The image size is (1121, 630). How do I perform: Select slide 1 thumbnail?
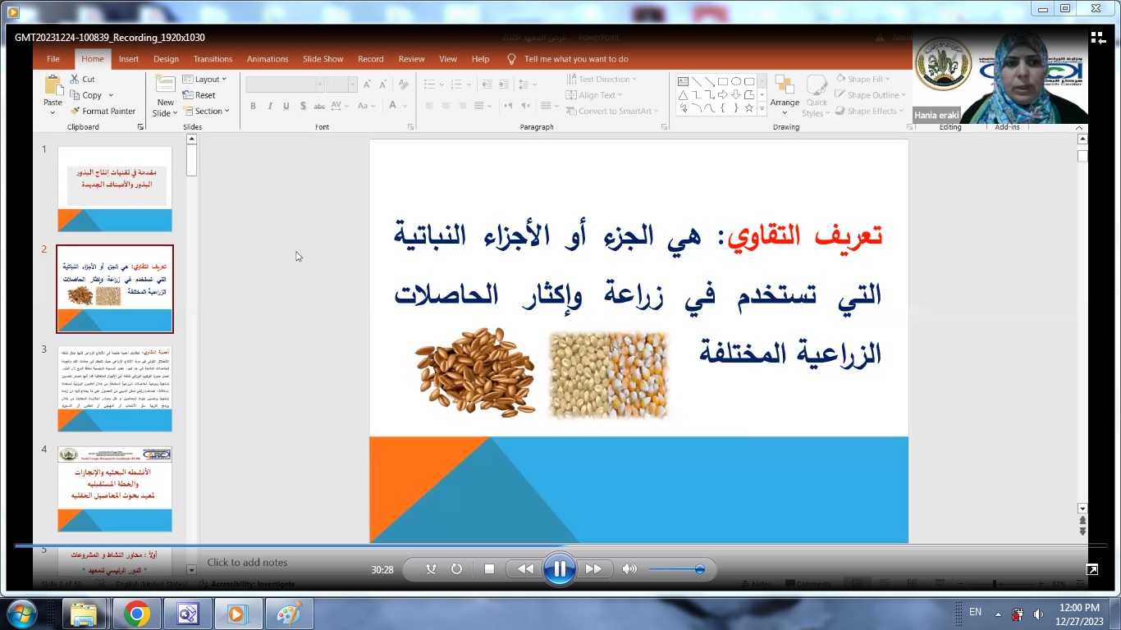(x=115, y=189)
